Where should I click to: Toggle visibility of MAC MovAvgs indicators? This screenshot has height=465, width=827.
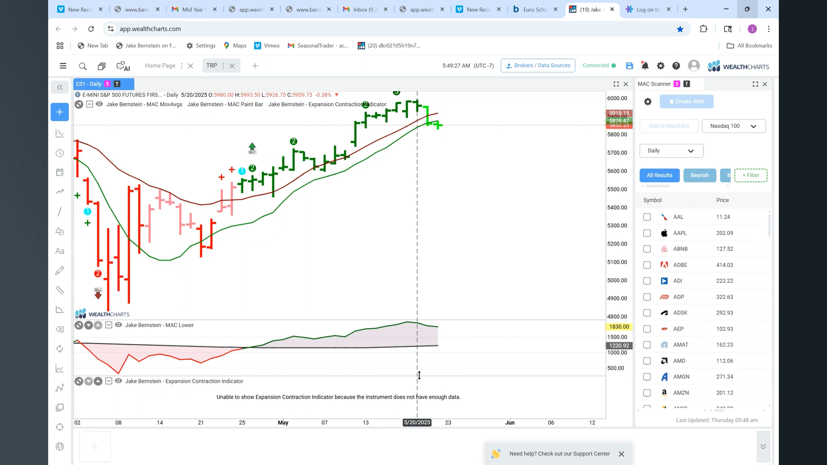click(x=99, y=104)
